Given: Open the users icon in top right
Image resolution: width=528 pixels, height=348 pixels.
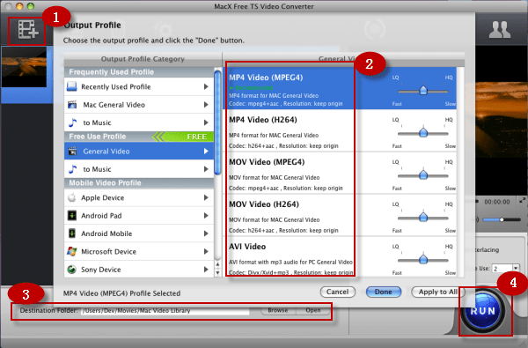Looking at the screenshot, I should [500, 30].
